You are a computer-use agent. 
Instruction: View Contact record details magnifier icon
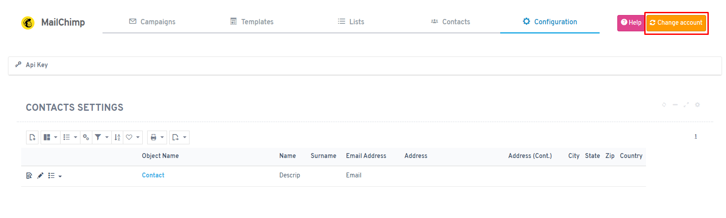coord(29,176)
